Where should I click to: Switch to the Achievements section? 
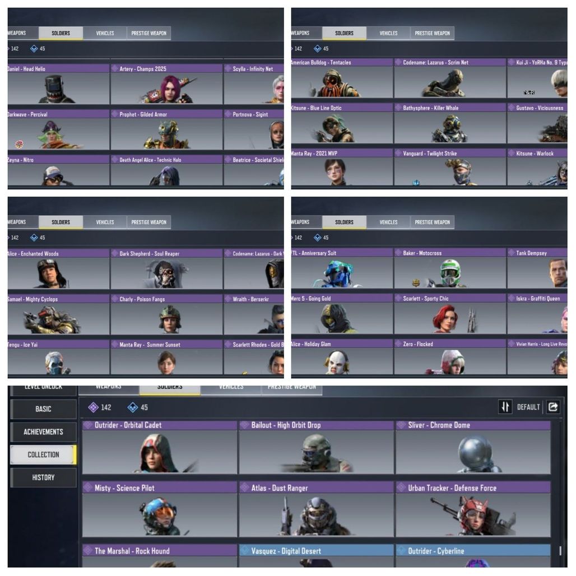point(43,431)
